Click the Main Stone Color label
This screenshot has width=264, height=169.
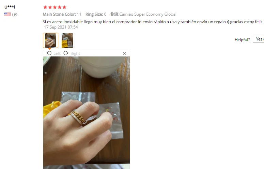point(59,14)
